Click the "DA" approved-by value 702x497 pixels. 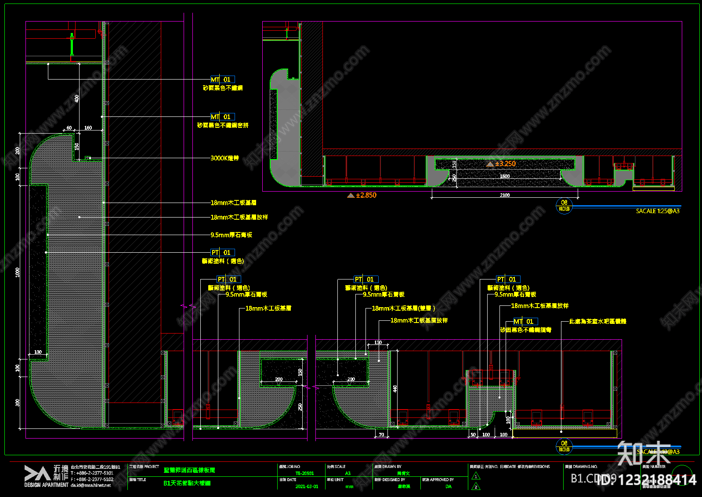coord(449,486)
